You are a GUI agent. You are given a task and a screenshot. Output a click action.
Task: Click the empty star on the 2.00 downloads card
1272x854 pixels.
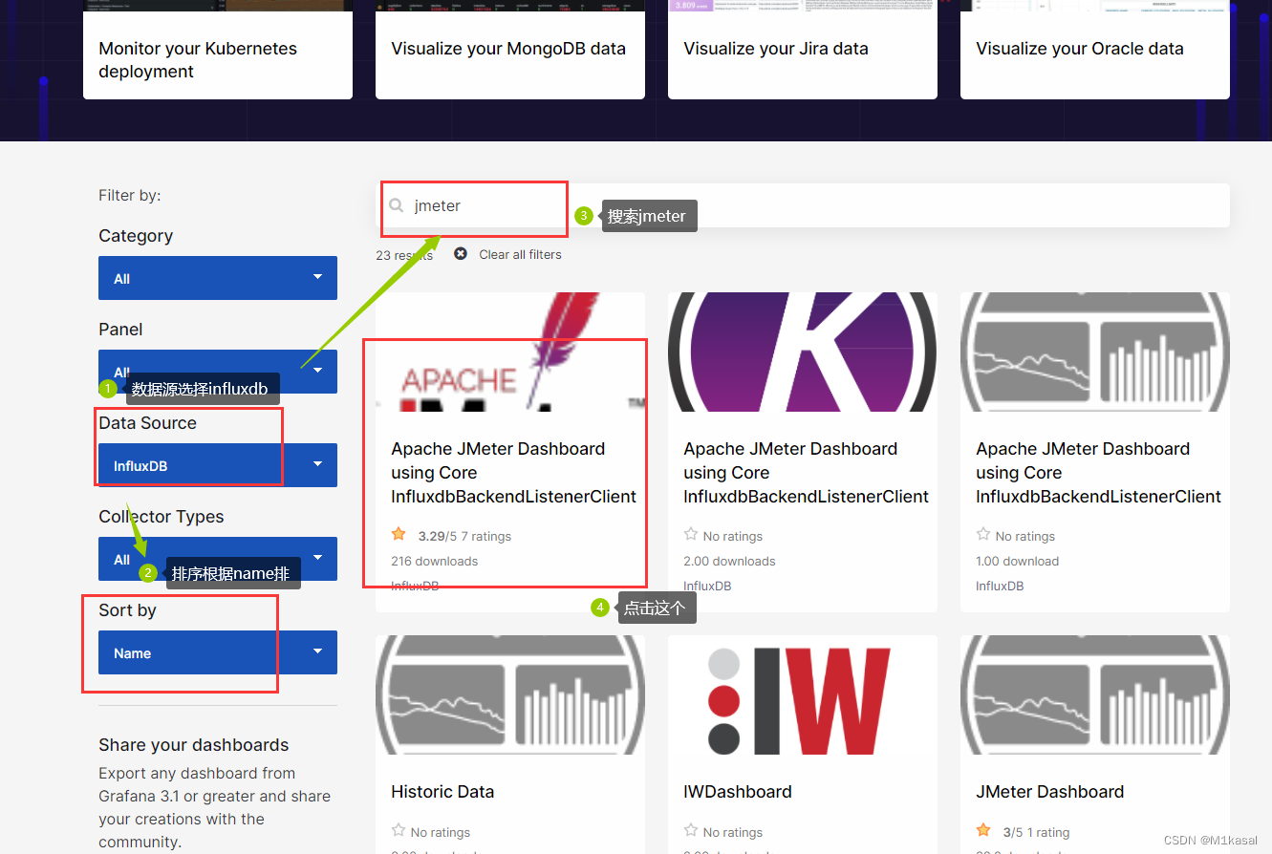click(691, 535)
